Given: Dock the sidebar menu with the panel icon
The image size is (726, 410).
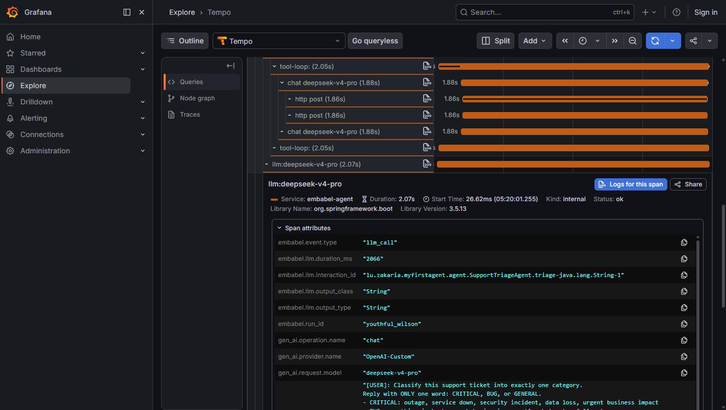Looking at the screenshot, I should (x=127, y=12).
